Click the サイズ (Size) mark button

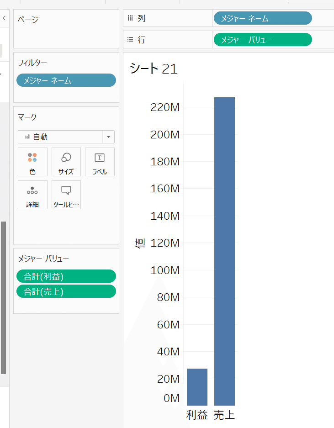click(66, 162)
